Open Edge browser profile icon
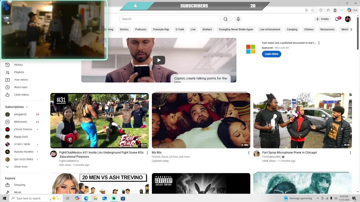 (x=335, y=10)
